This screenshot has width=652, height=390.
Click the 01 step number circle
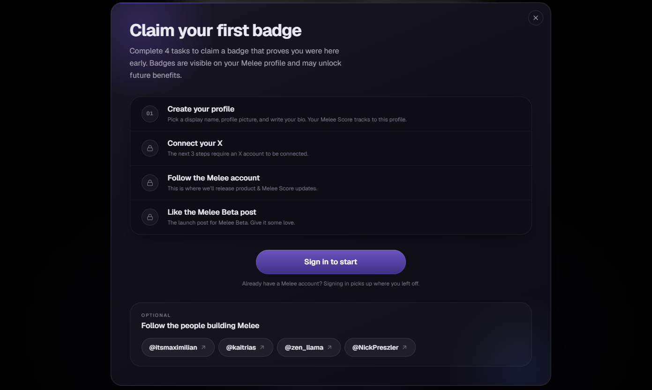tap(150, 113)
